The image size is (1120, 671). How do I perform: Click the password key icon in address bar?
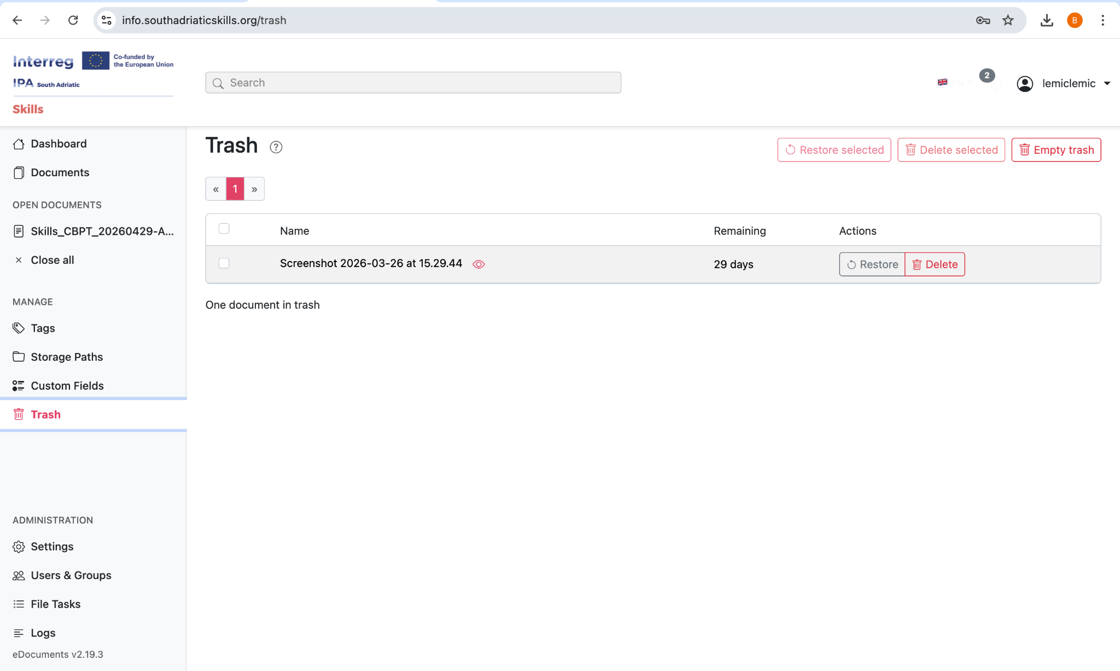pos(983,20)
